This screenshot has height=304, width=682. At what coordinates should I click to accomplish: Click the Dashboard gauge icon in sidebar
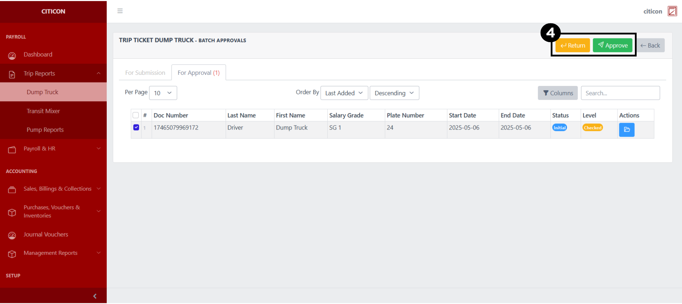12,55
